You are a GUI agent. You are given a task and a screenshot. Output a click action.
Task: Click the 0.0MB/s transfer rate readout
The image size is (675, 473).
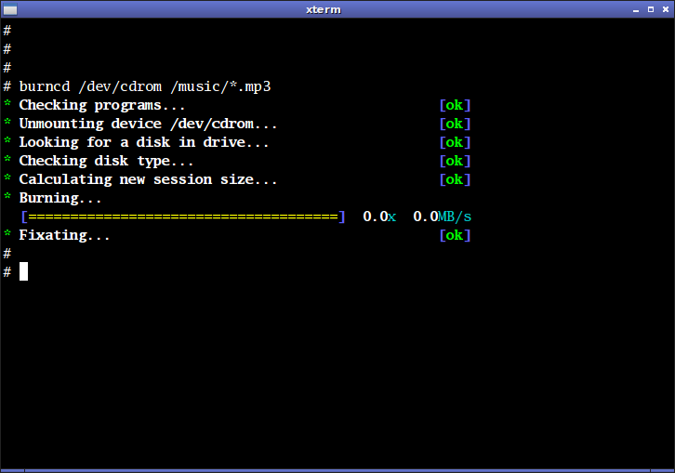[443, 217]
